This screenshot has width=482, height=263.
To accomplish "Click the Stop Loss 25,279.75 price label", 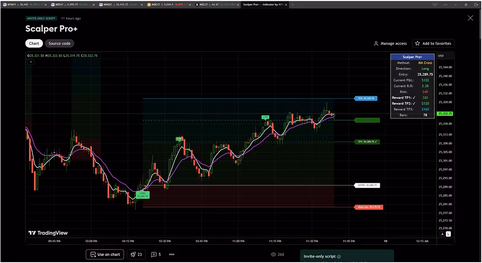I will (x=368, y=207).
